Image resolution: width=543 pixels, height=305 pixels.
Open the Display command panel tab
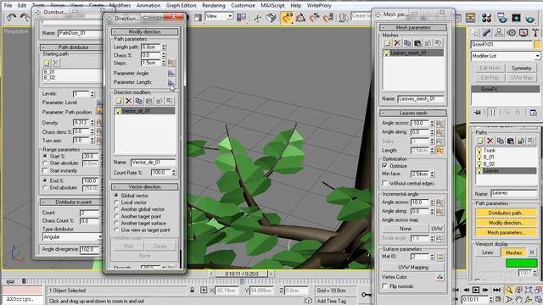point(523,33)
